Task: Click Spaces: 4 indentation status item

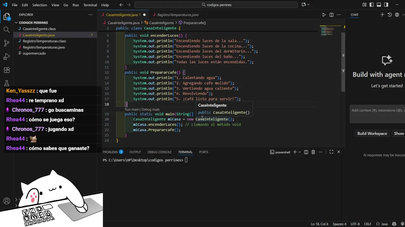Action: (340, 224)
